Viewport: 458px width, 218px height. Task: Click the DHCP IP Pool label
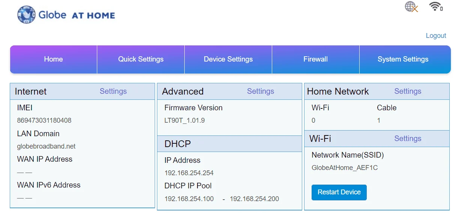pyautogui.click(x=188, y=186)
